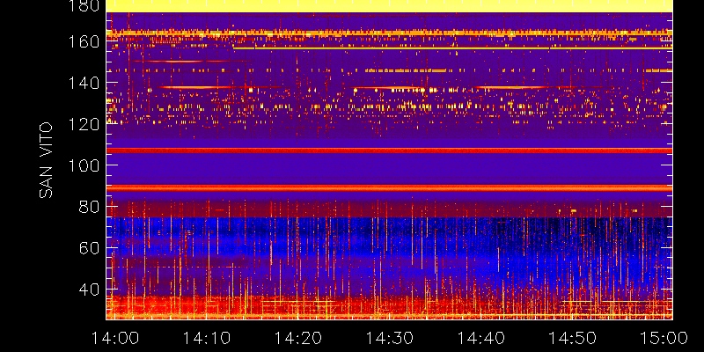704x352 pixels.
Task: Click the 15:00 time axis label
Action: click(664, 338)
